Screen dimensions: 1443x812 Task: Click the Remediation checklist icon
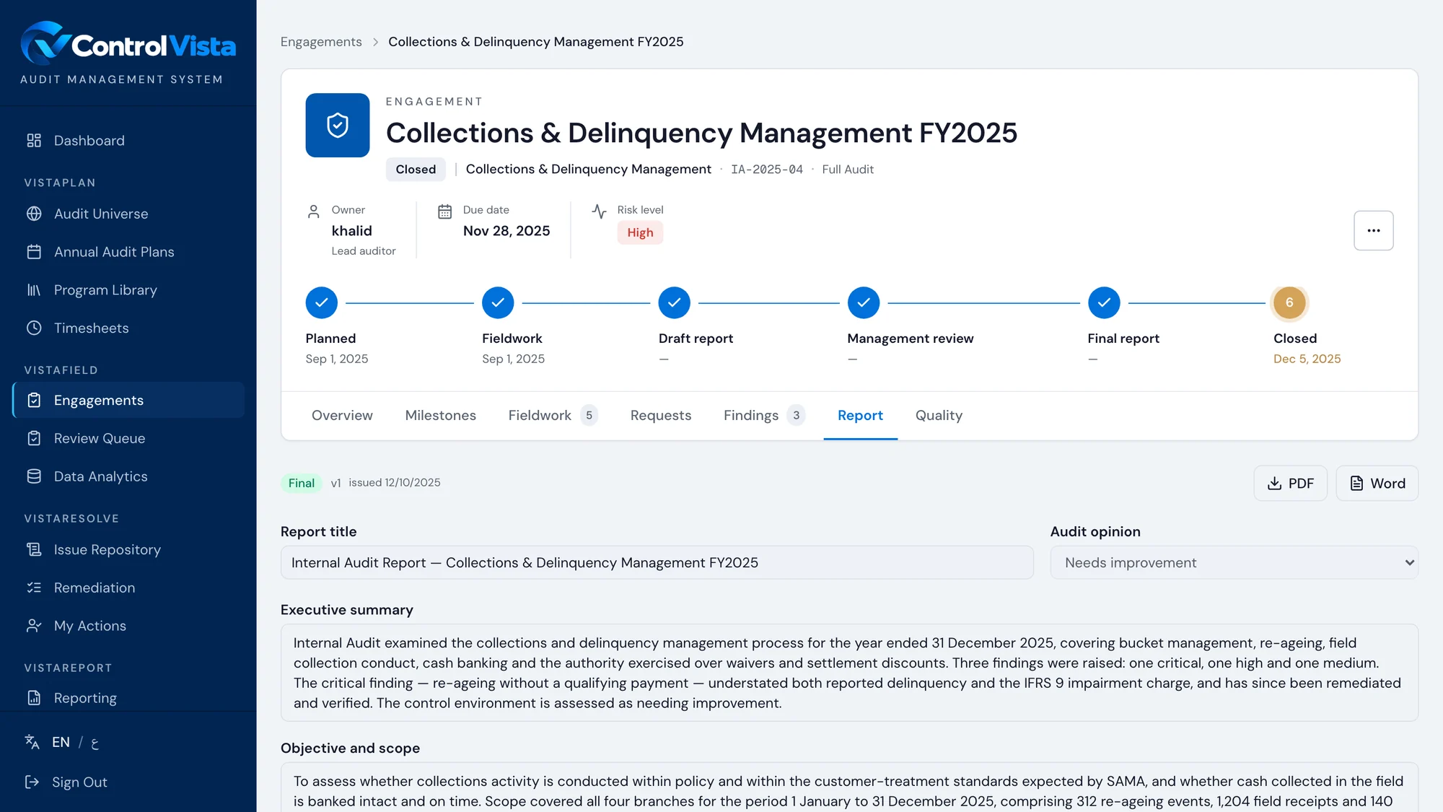(x=34, y=588)
